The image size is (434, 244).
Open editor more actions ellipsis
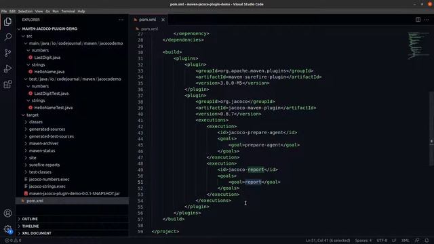point(427,20)
